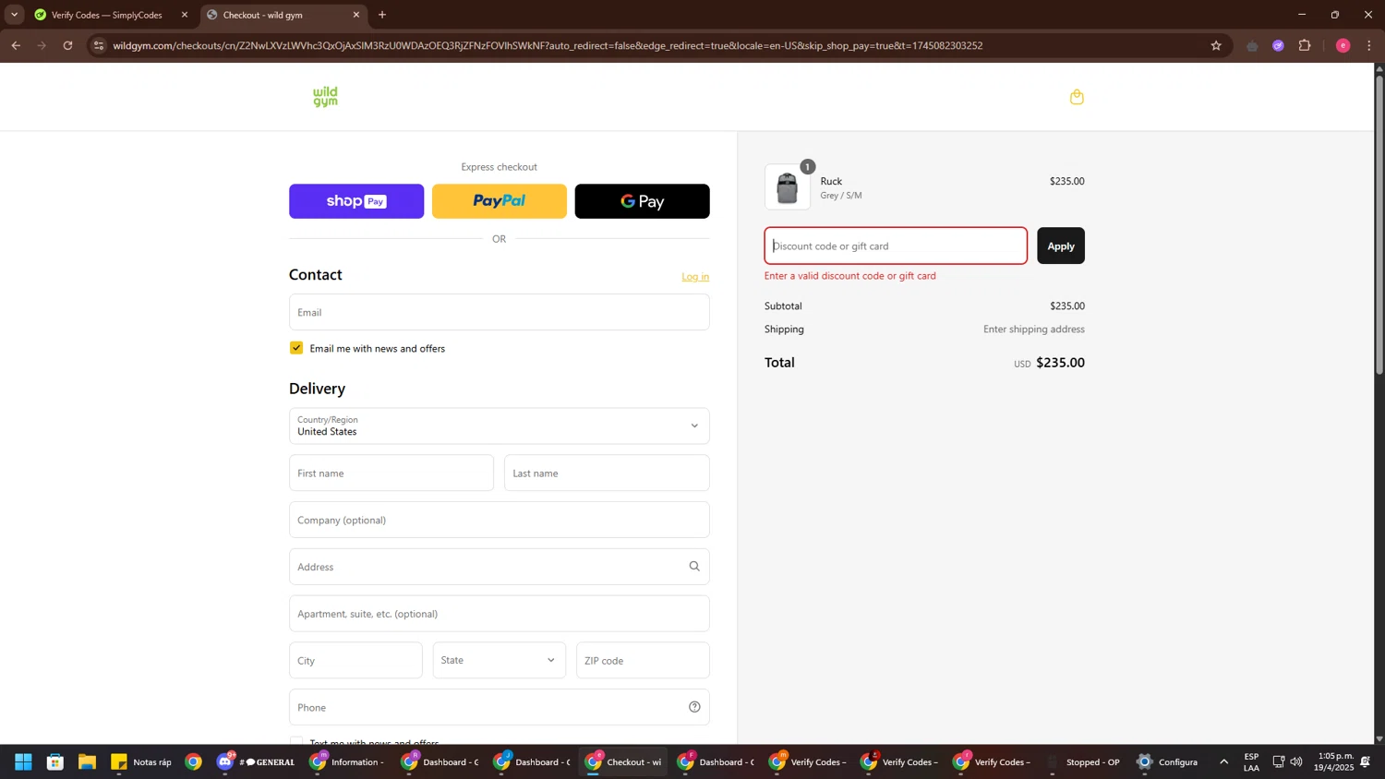The image size is (1385, 779).
Task: Click the Last name field
Action: click(x=607, y=473)
